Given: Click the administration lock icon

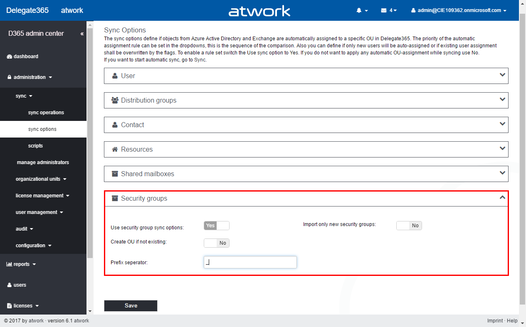Looking at the screenshot, I should pos(10,77).
